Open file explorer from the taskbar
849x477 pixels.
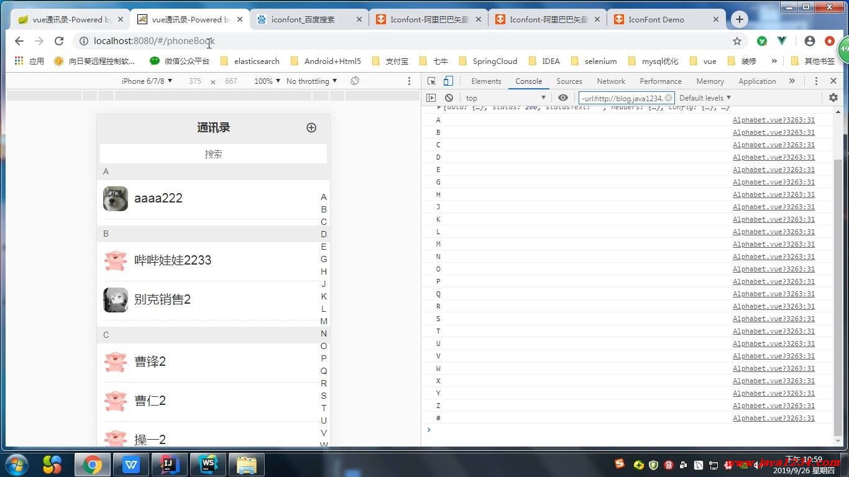[x=247, y=465]
